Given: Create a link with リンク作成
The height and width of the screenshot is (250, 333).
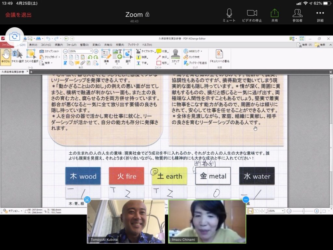Looking at the screenshot, I should click(193, 56).
